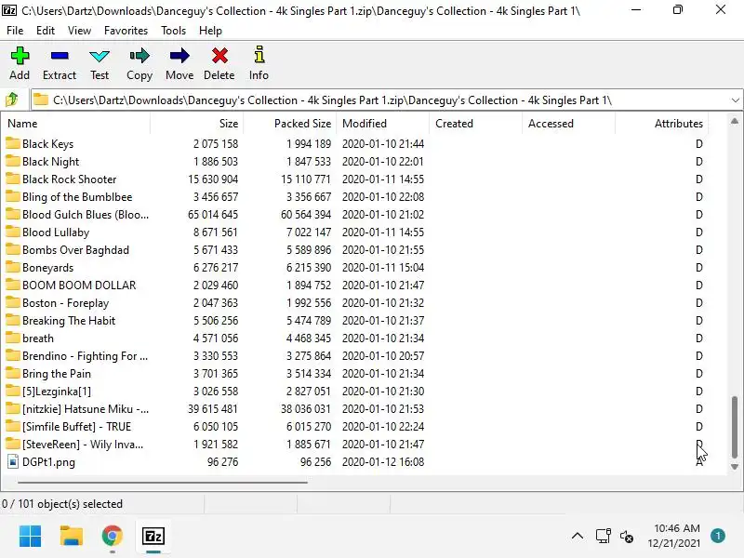Click the scroll up arrow

[735, 121]
